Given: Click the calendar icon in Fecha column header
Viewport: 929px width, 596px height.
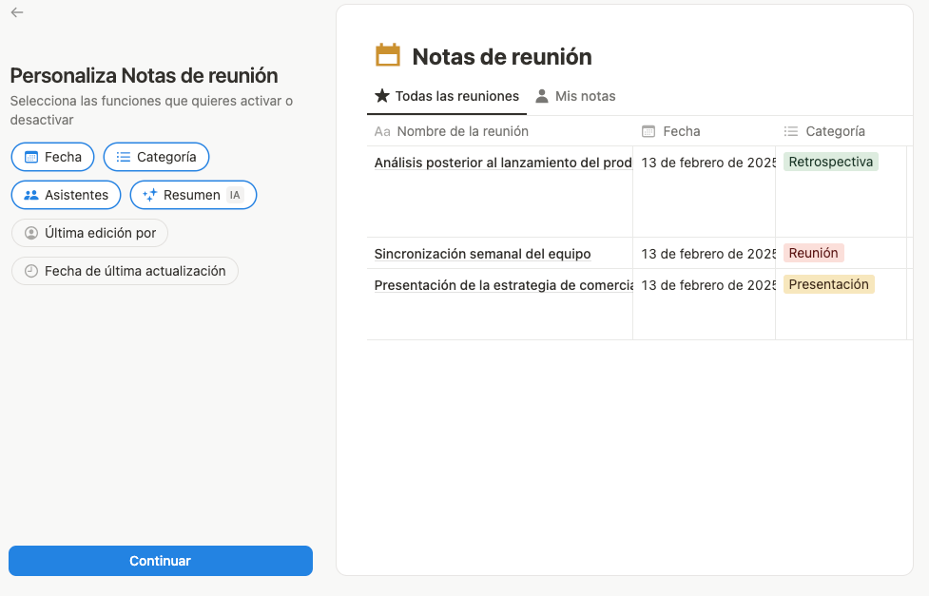Looking at the screenshot, I should tap(648, 131).
